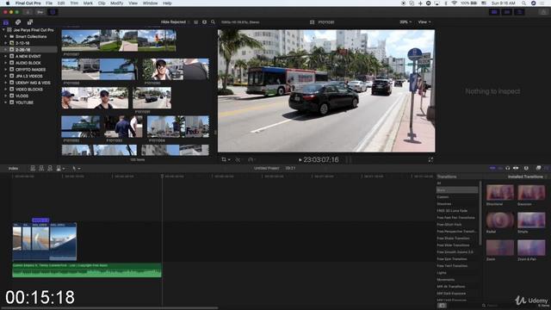Open the Libraries sidebar icon
The image size is (551, 310).
[x=6, y=22]
